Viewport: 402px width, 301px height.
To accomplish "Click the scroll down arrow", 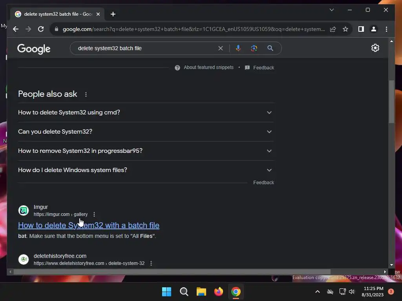I will pyautogui.click(x=391, y=265).
